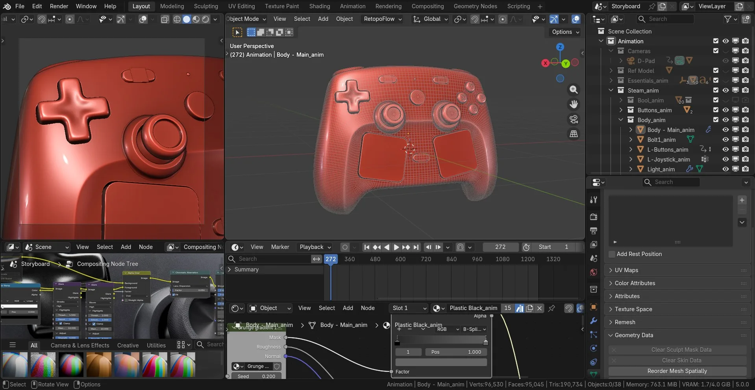The width and height of the screenshot is (755, 390).
Task: Open the Slot 1 material slot dropdown
Action: pos(409,308)
